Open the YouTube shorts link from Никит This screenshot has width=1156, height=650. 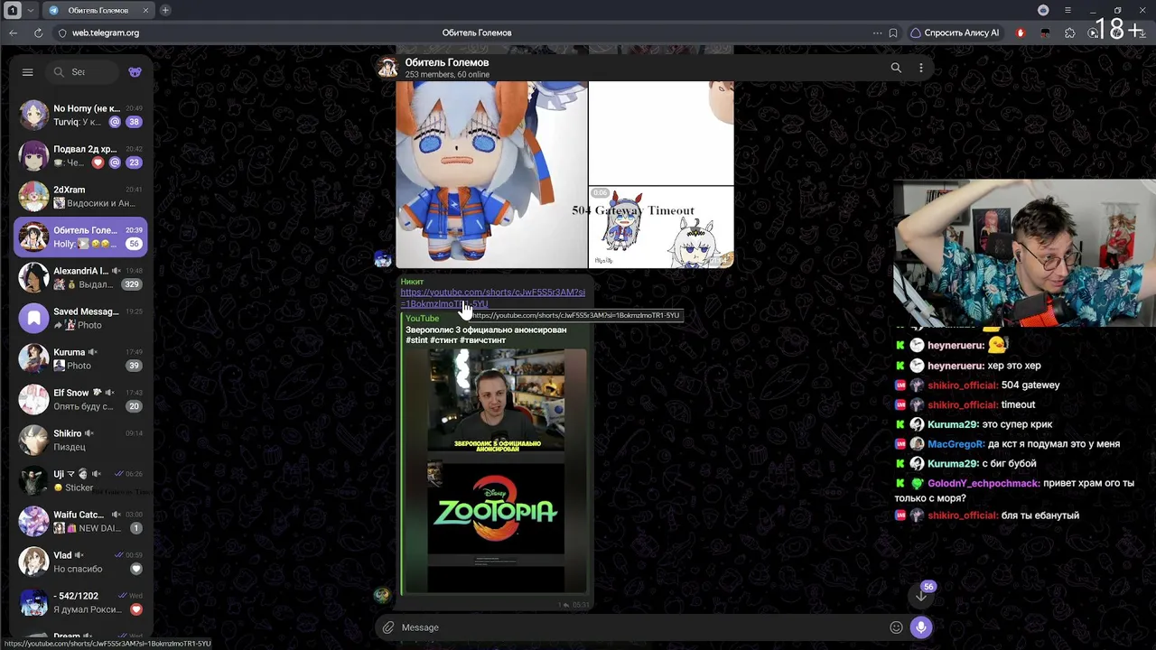click(x=492, y=298)
